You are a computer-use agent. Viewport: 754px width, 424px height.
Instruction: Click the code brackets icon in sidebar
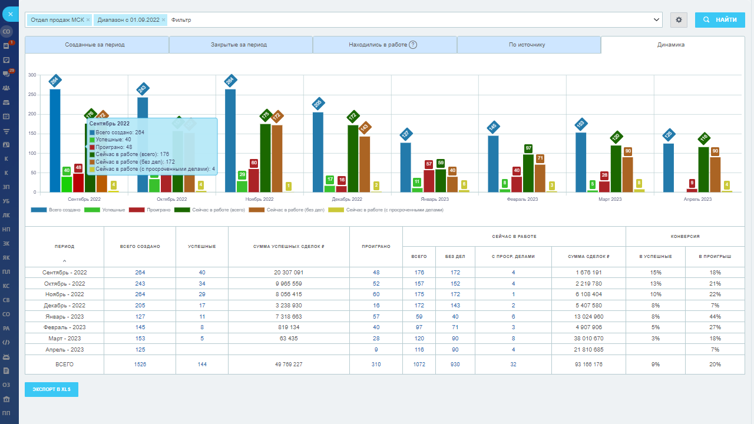6,342
